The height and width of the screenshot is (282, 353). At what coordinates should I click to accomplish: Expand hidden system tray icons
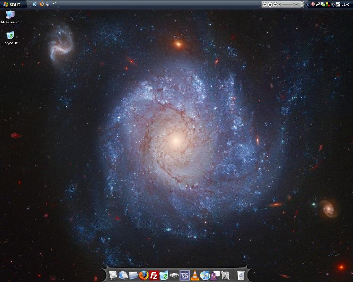(x=308, y=4)
